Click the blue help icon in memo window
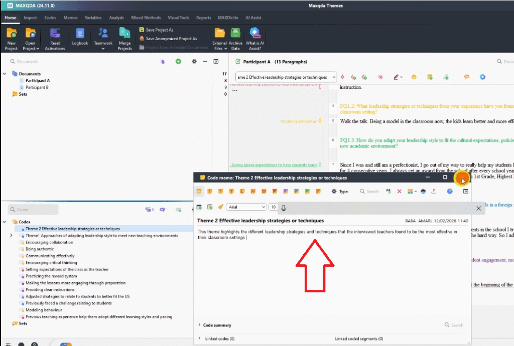514x346 pixels. tap(450, 192)
